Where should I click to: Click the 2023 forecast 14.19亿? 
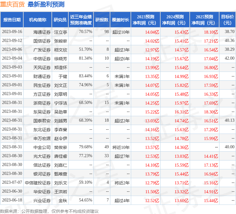click(152, 59)
